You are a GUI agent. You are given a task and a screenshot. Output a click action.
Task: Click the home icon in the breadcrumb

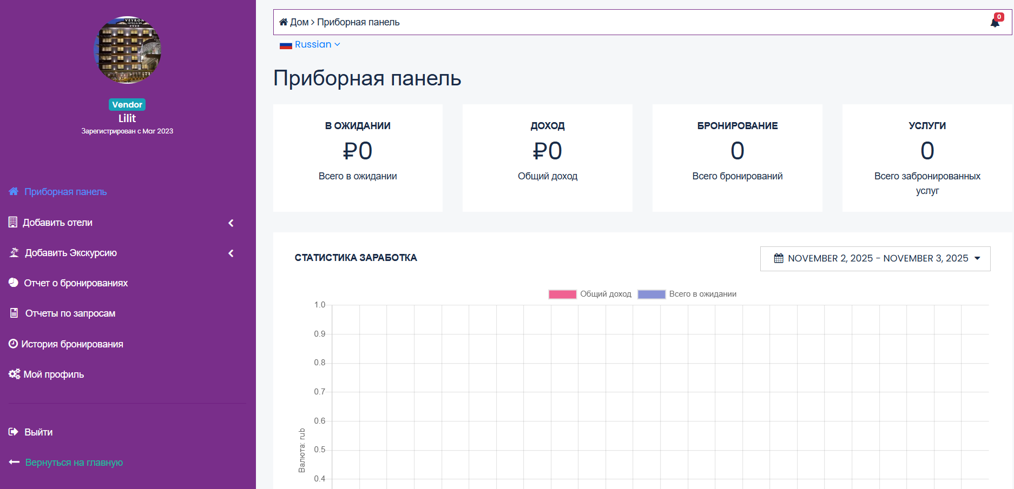(x=283, y=21)
